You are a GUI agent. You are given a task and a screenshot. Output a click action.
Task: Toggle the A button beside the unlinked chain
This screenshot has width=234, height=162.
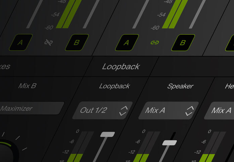21,43
